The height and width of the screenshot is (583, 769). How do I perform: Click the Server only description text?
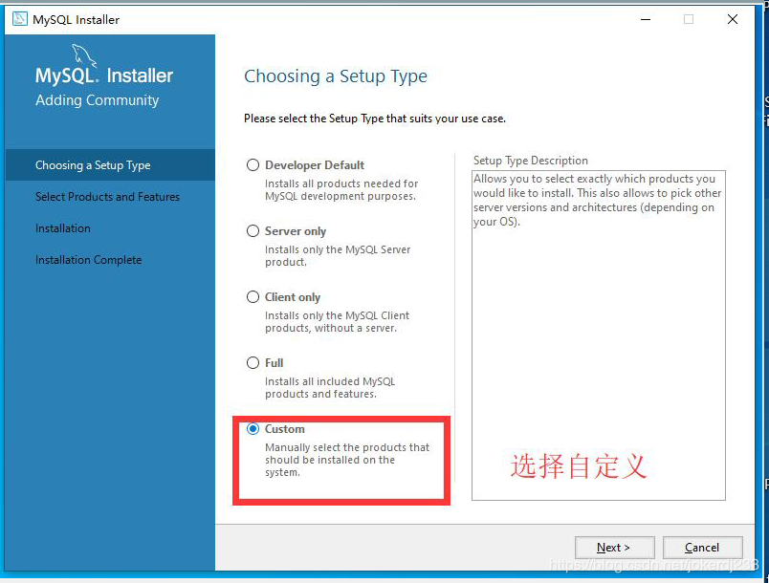coord(338,256)
